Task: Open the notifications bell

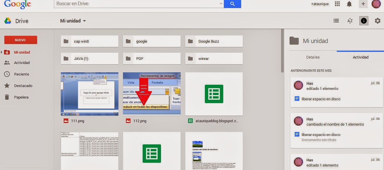Action: 349,4
